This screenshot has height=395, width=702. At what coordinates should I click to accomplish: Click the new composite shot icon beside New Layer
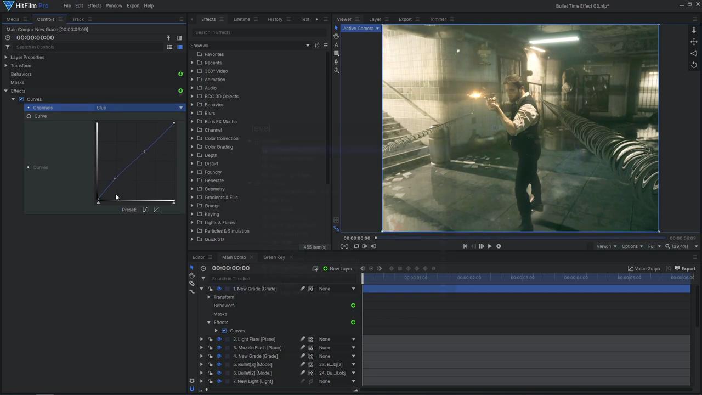tap(315, 269)
